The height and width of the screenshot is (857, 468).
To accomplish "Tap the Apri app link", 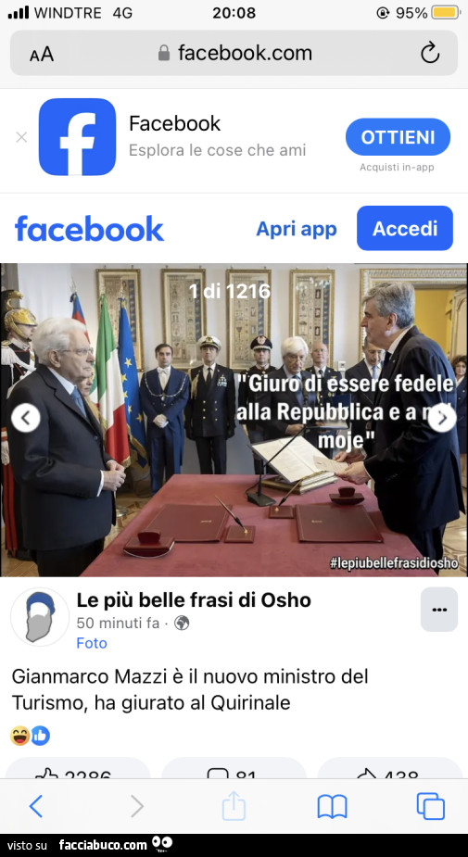I will pyautogui.click(x=297, y=229).
